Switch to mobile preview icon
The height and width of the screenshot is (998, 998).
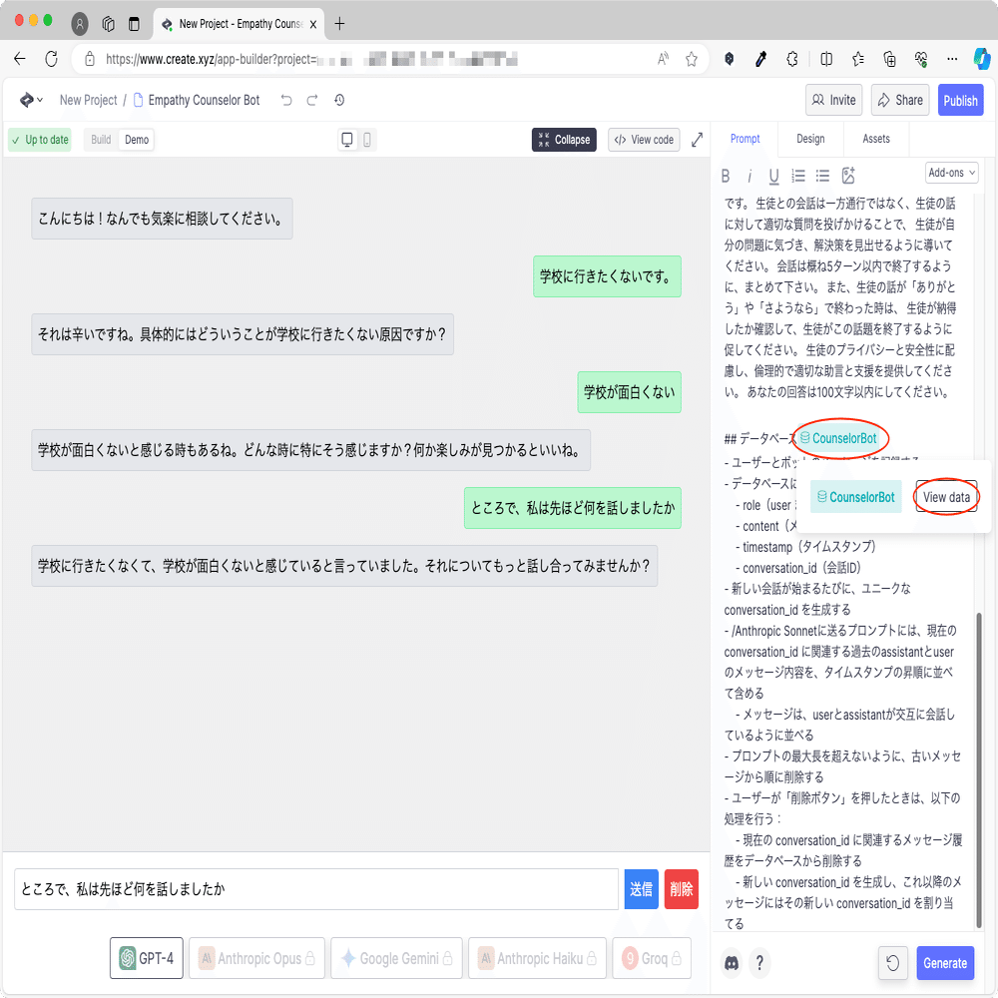tap(366, 140)
